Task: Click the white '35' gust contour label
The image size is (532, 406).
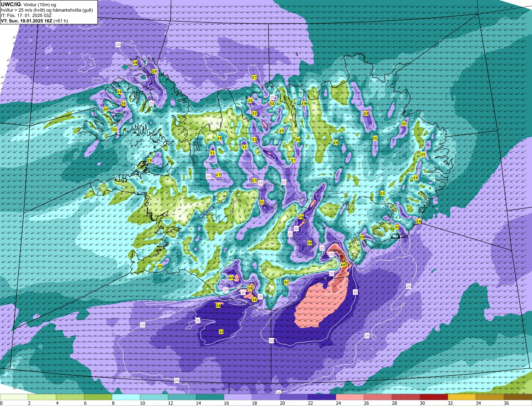Action: click(331, 254)
